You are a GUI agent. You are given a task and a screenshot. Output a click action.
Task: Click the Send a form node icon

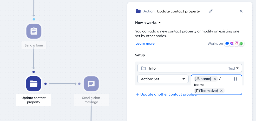34,31
